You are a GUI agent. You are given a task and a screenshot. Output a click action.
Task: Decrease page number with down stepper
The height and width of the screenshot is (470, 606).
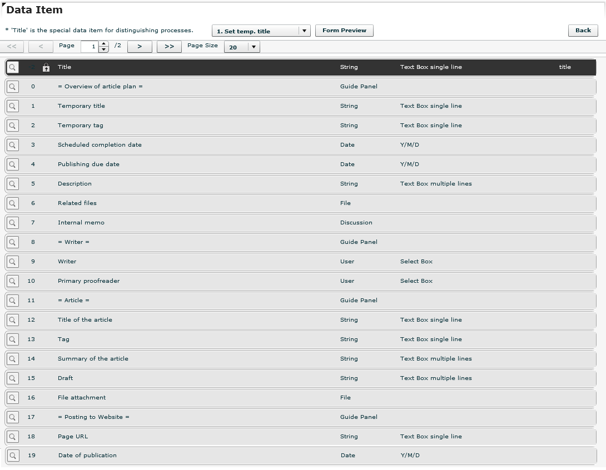103,49
